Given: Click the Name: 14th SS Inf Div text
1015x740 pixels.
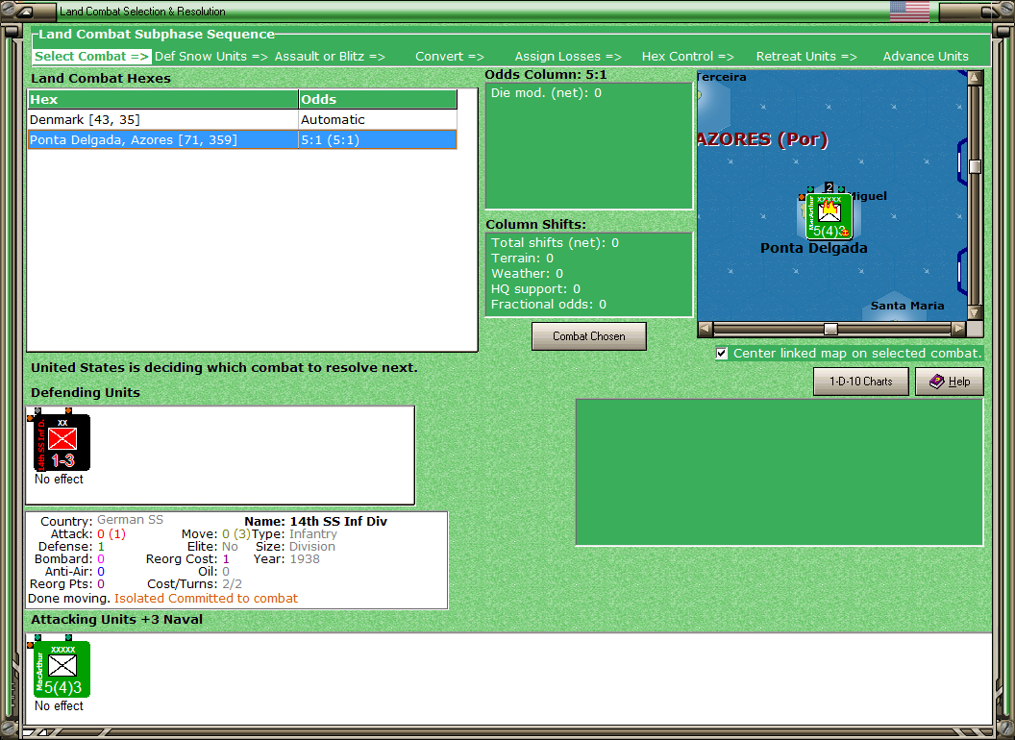Looking at the screenshot, I should (x=316, y=521).
